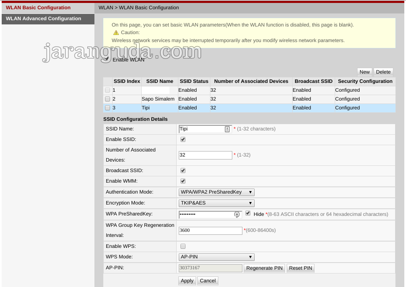The image size is (406, 287).
Task: Open WLAN Basic Configuration menu item
Action: coord(48,8)
